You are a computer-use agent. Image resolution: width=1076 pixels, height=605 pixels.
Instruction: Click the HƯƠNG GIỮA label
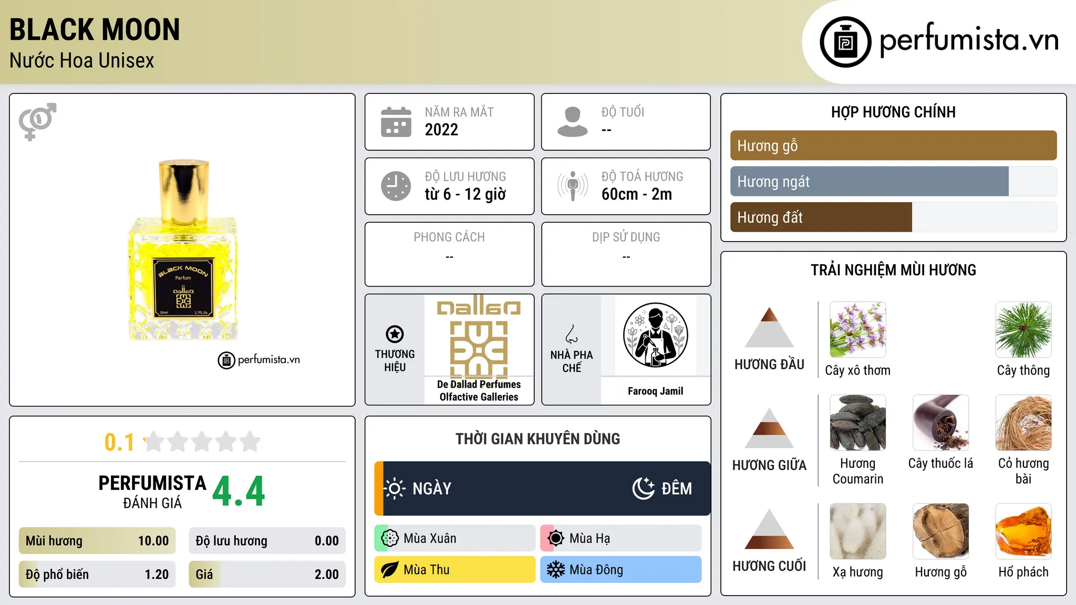769,465
